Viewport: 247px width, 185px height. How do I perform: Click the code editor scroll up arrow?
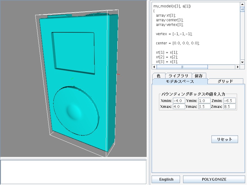tap(242, 4)
